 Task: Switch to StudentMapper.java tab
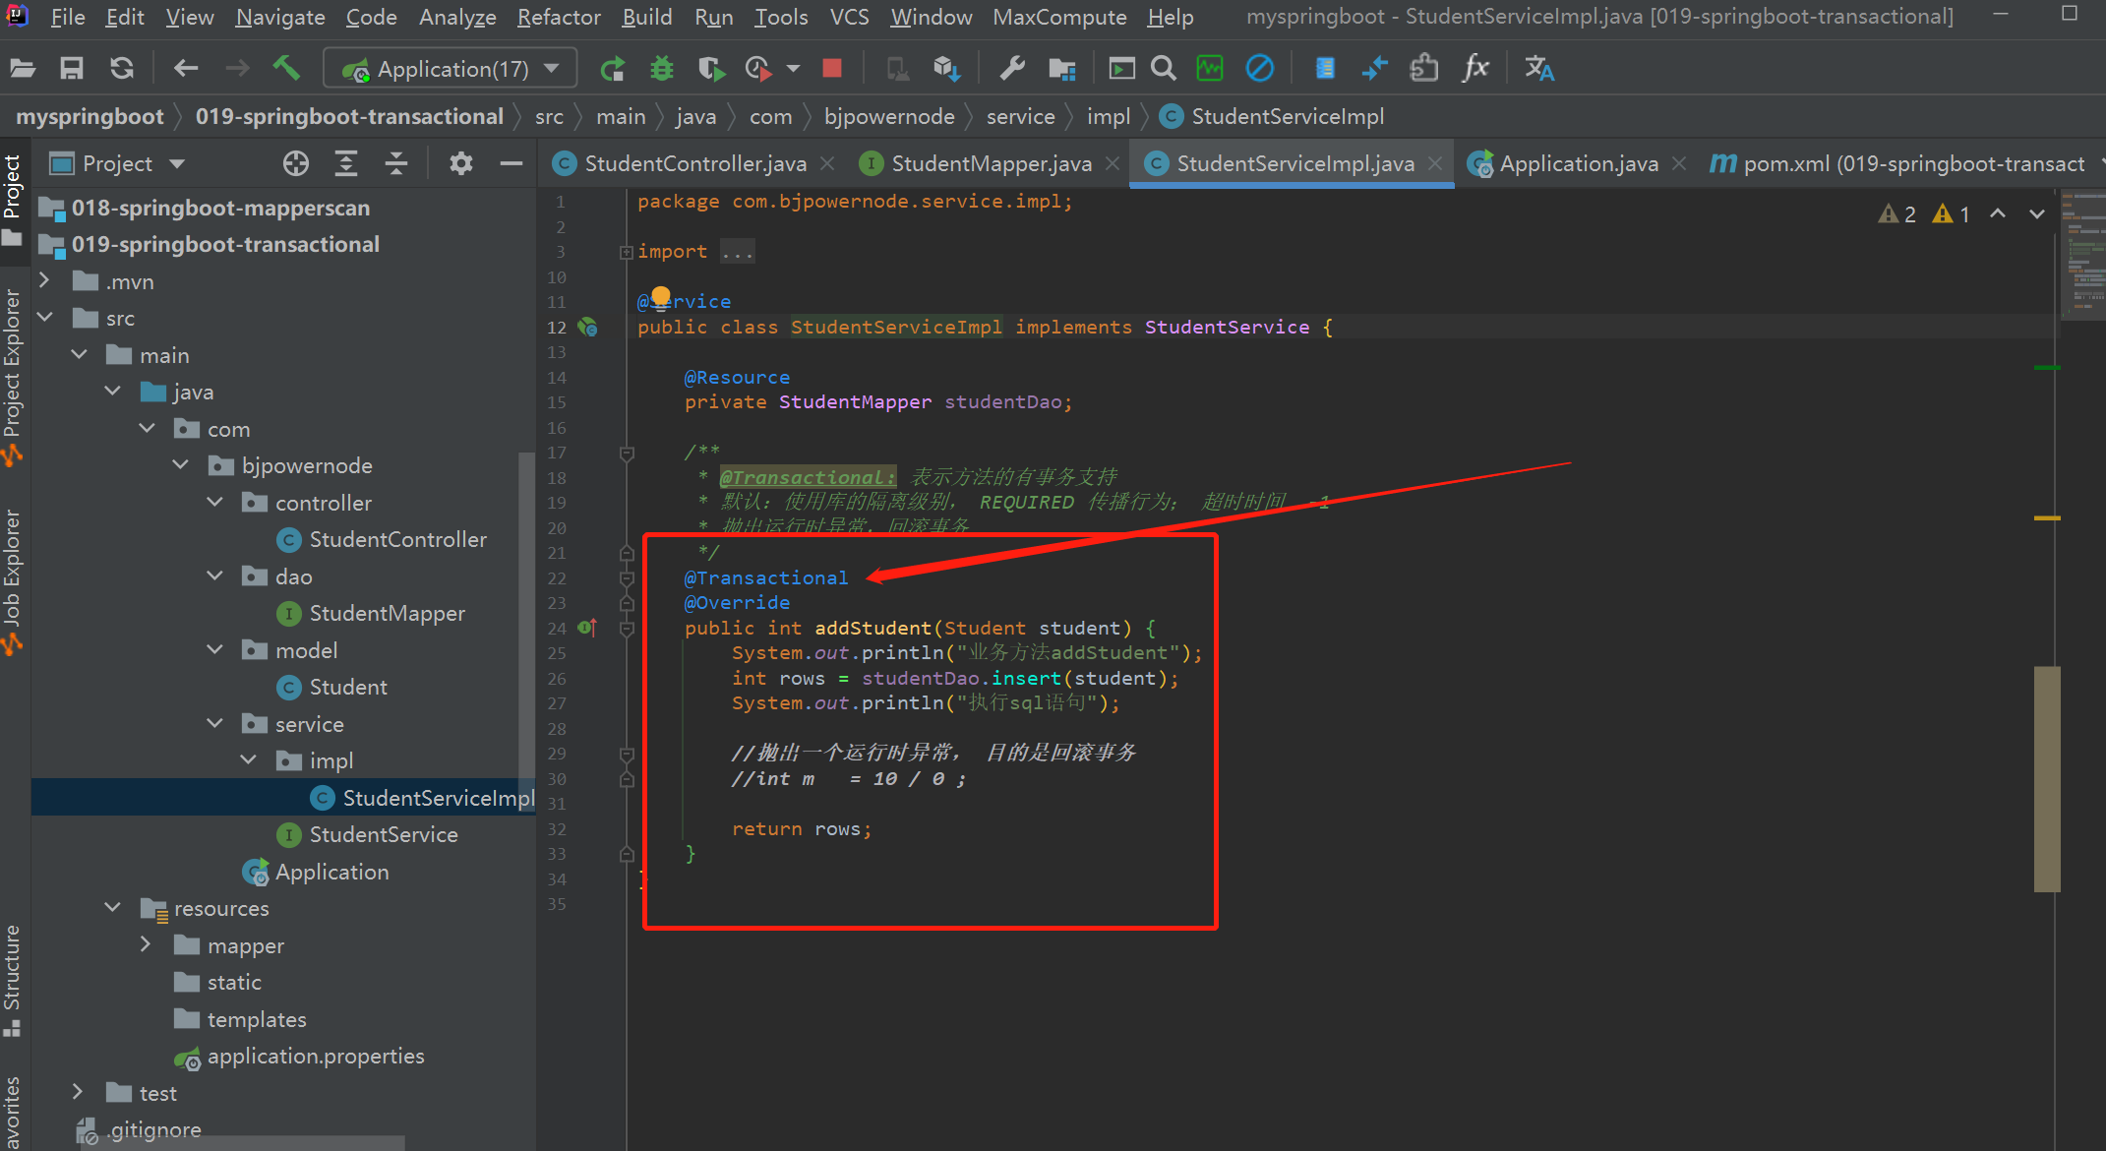[x=991, y=163]
